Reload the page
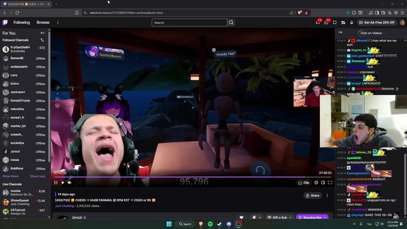This screenshot has width=407, height=229. point(17,13)
